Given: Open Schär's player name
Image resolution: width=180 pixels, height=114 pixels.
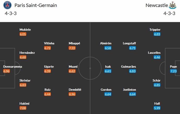Looking at the screenshot, I should (157, 81).
